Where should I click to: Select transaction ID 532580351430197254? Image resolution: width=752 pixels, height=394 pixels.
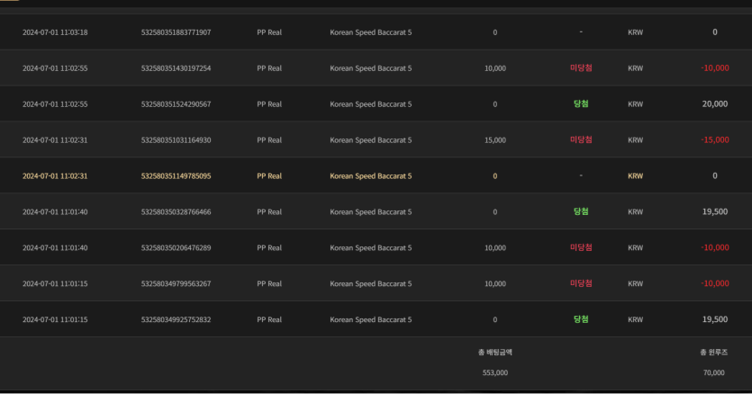point(176,68)
